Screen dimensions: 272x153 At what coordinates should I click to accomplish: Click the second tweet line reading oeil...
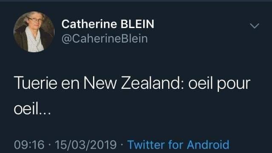(x=32, y=109)
